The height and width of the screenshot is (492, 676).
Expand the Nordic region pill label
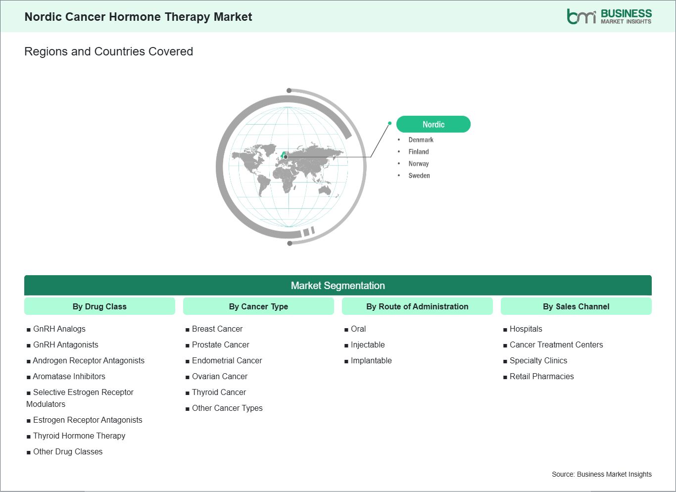click(x=434, y=124)
